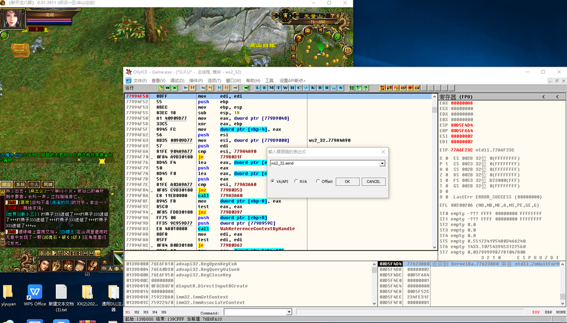Open the Log window with L icon
The width and height of the screenshot is (567, 323).
pyautogui.click(x=258, y=88)
